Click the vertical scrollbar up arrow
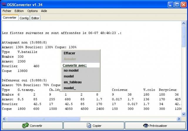The height and width of the screenshot is (131, 188). coord(184,23)
